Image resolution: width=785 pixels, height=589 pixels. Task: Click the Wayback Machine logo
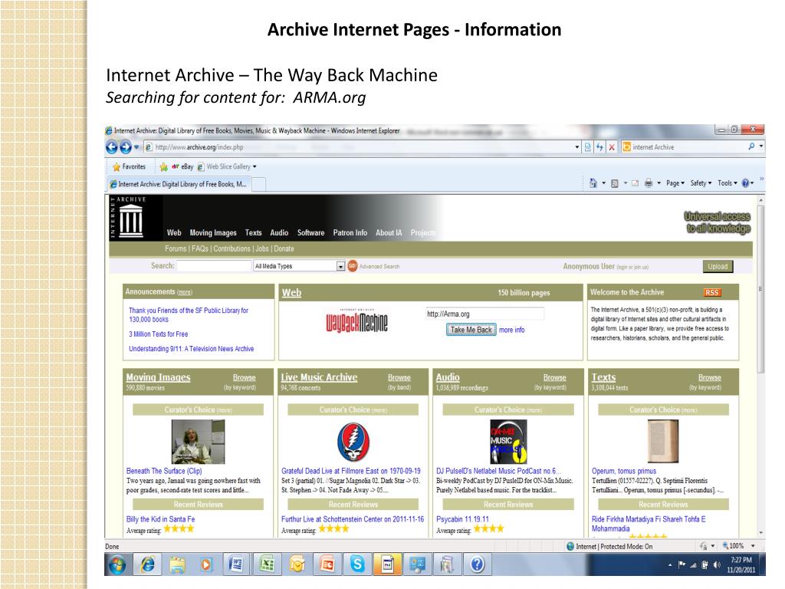[357, 321]
